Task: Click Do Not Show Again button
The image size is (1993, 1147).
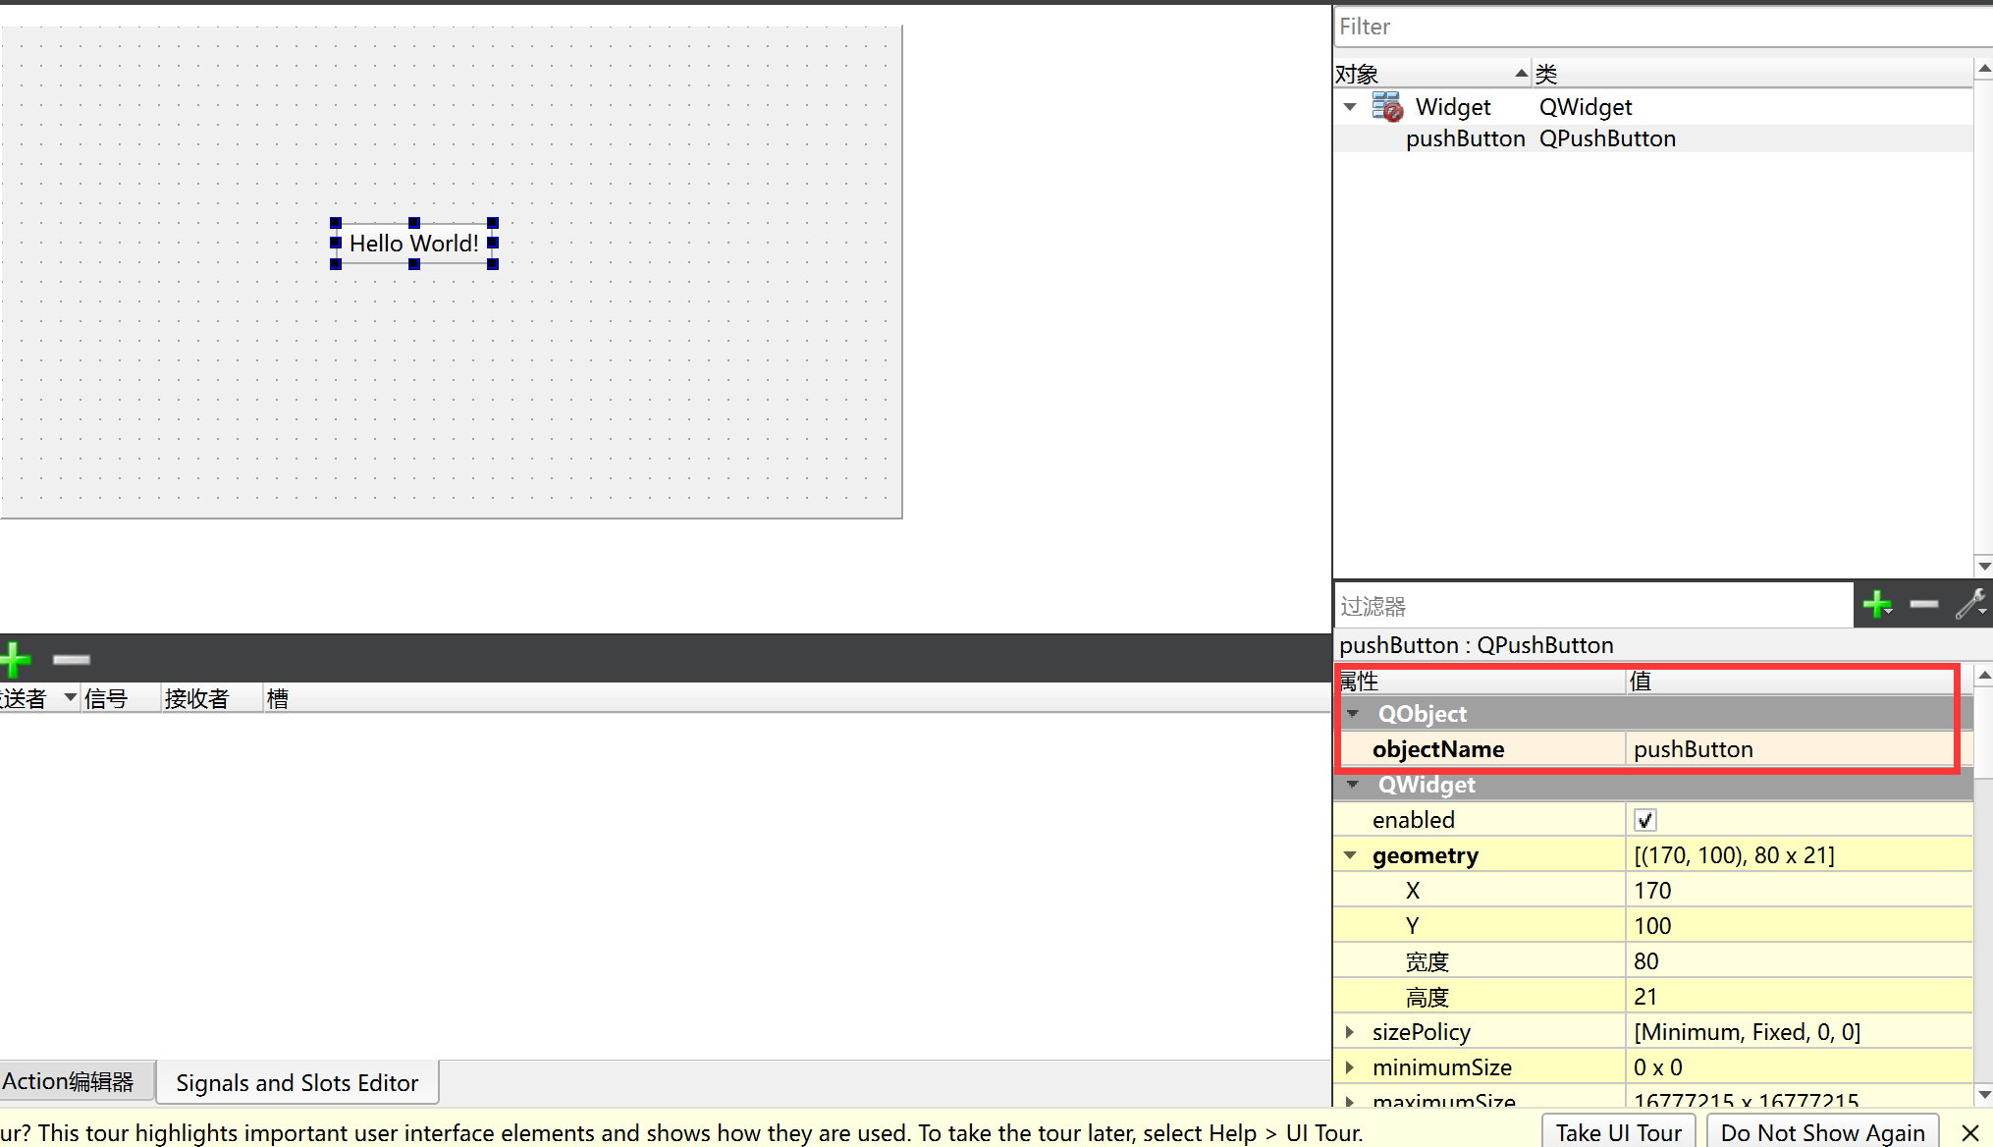Action: tap(1827, 1130)
